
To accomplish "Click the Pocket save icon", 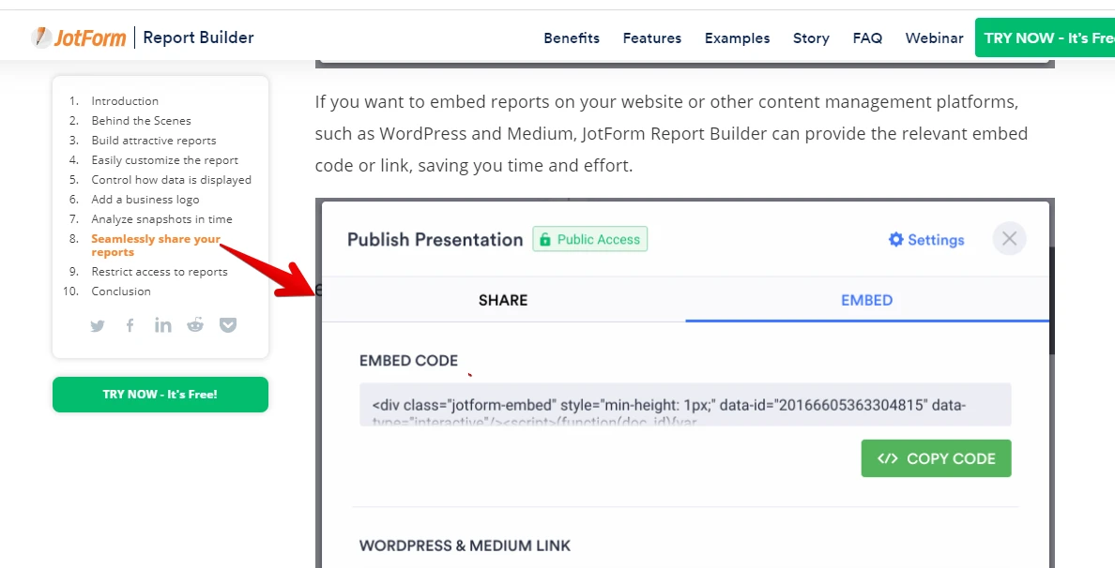I will (x=228, y=325).
